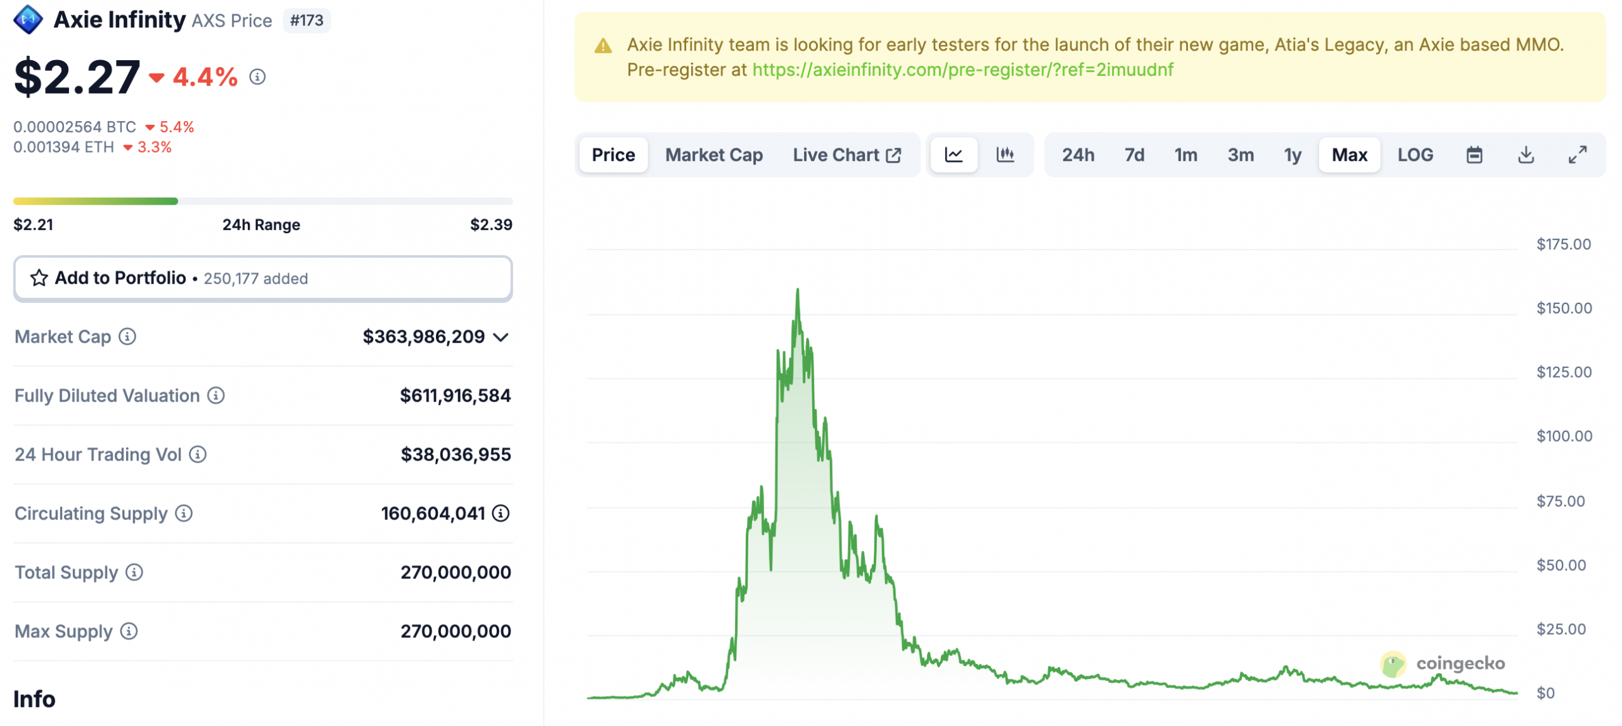
Task: Download chart data icon
Action: pos(1526,155)
